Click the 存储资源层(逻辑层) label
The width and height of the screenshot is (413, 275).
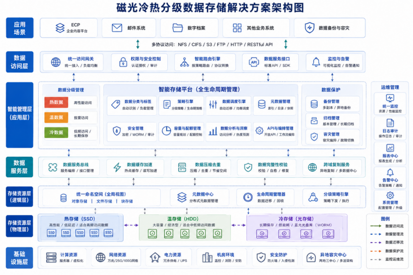point(19,197)
